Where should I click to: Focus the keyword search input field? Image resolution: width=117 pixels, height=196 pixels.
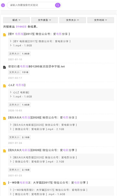(x=32, y=5)
